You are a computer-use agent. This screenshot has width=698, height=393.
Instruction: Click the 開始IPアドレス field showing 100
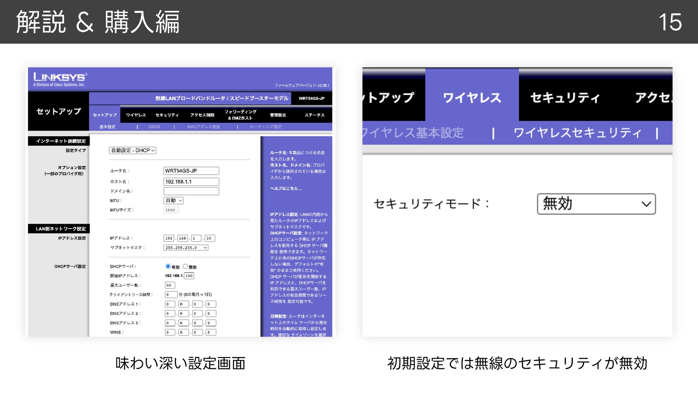[x=189, y=276]
